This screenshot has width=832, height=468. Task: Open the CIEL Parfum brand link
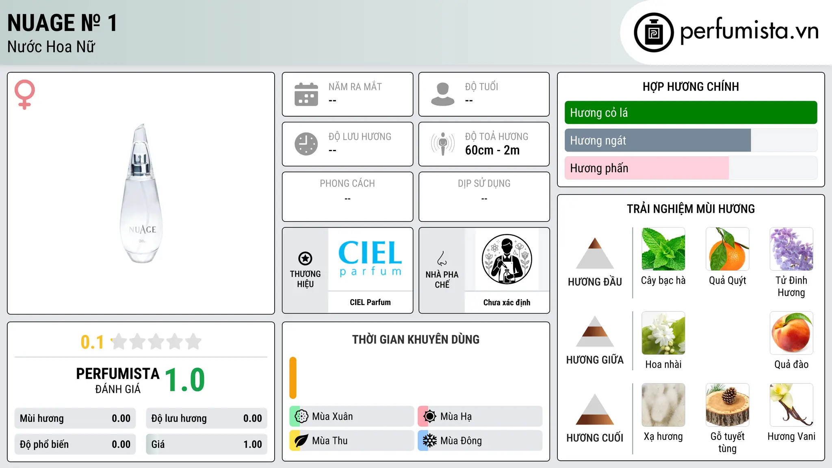point(370,302)
